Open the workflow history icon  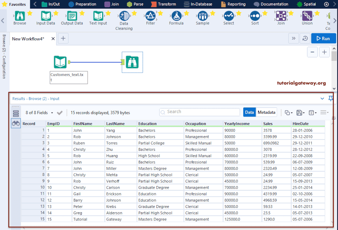(x=305, y=38)
